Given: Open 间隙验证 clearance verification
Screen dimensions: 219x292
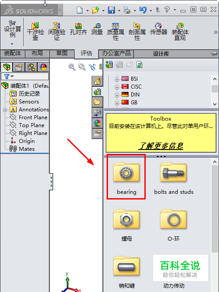Looking at the screenshot, I should [57, 32].
